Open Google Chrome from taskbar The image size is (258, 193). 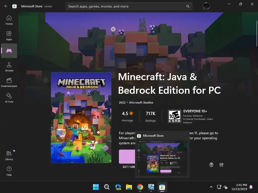pos(140,187)
